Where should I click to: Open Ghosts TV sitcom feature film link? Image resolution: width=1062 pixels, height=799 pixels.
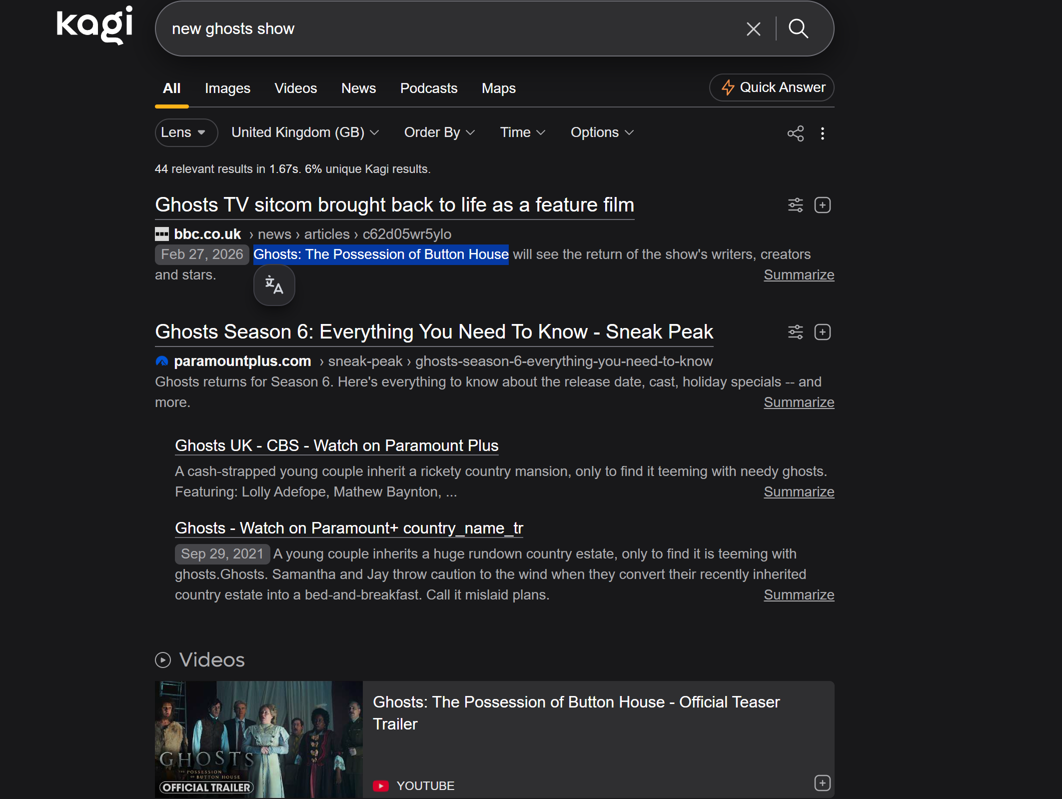click(x=394, y=205)
